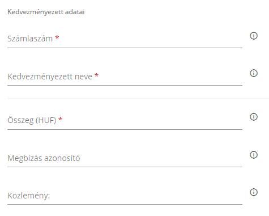The image size is (269, 216).
Task: Click the divider line above Összeg (HUF)
Action: (138, 99)
